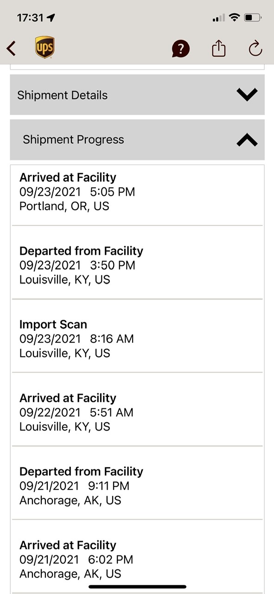Tap the Wi-Fi status icon
274x594 pixels.
click(x=235, y=18)
